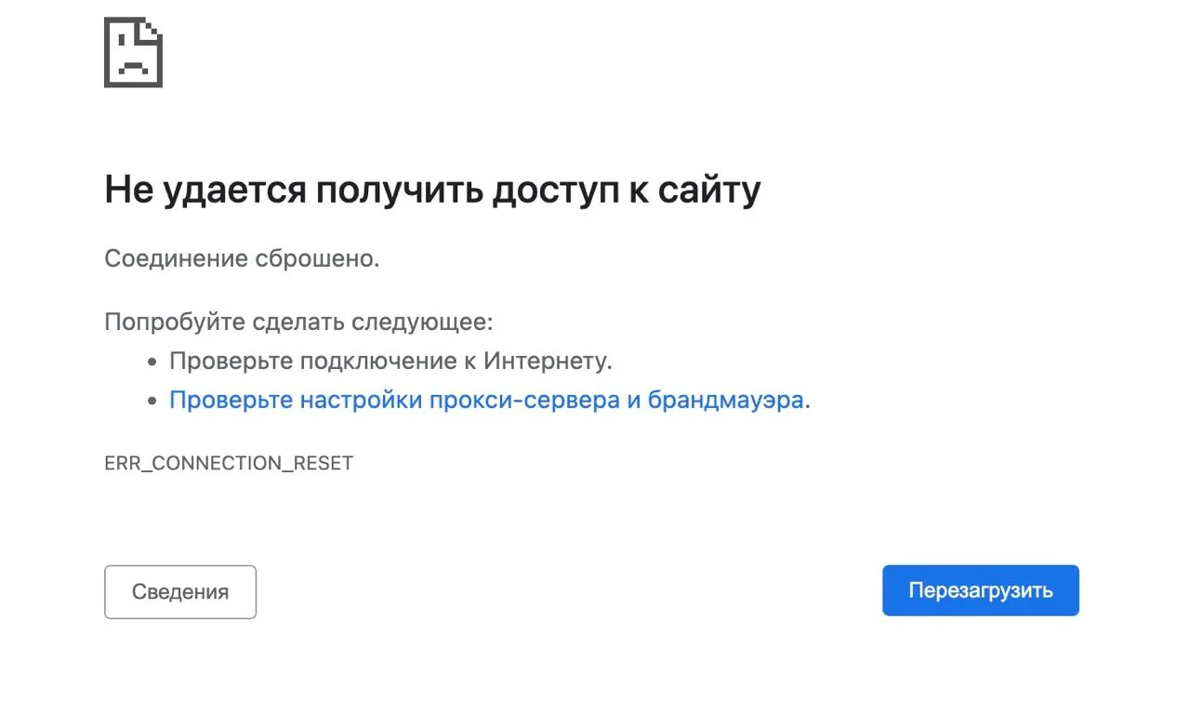Select the ERR_CONNECTION_RESET error code text
This screenshot has width=1190, height=712.
pyautogui.click(x=229, y=463)
